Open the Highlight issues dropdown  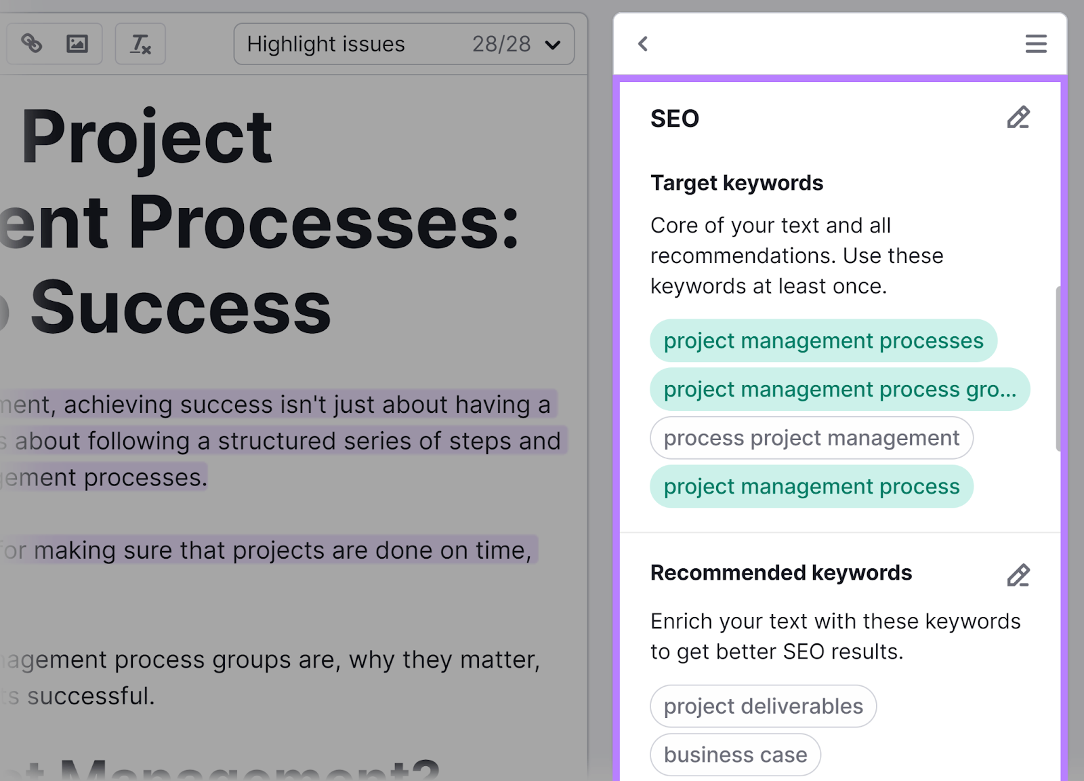(x=404, y=44)
